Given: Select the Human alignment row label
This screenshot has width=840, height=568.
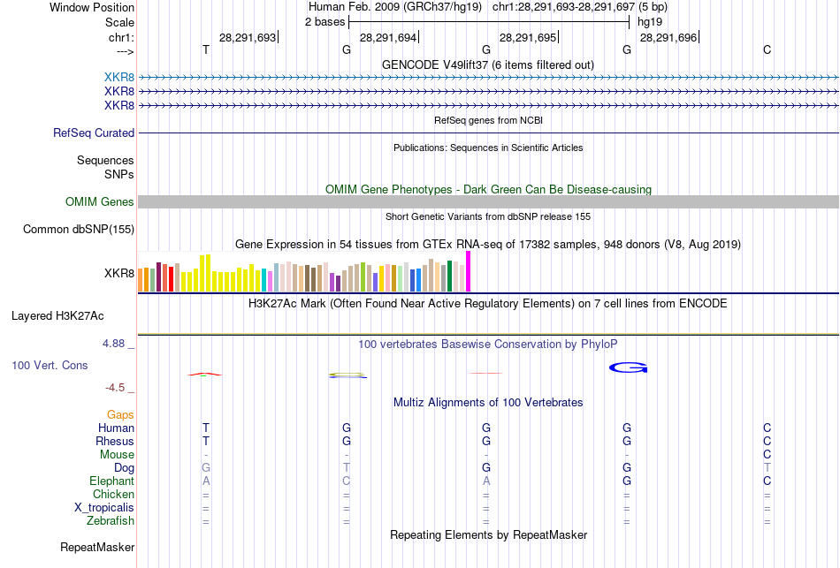Looking at the screenshot, I should click(x=116, y=428).
